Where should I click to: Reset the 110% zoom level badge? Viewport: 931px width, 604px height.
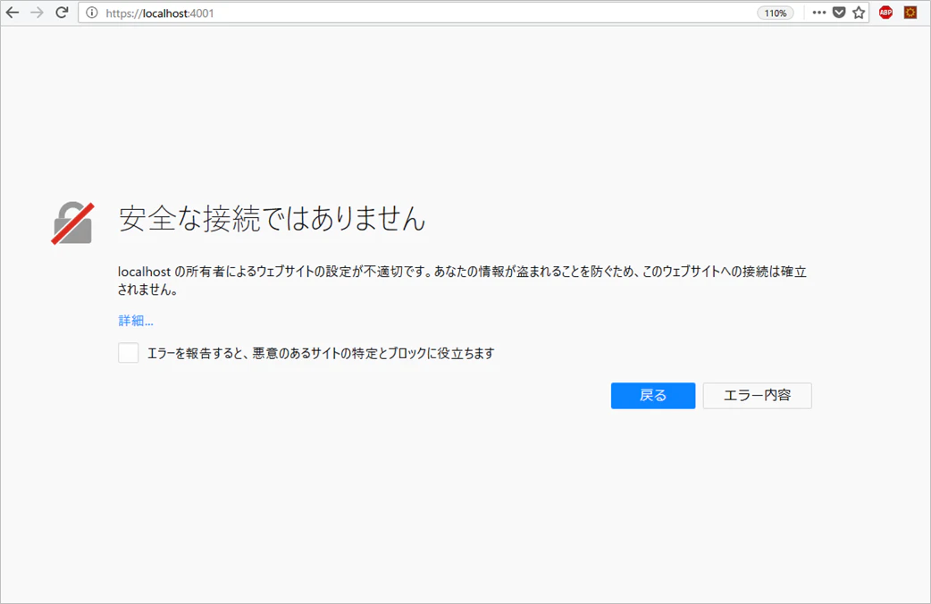click(x=776, y=13)
